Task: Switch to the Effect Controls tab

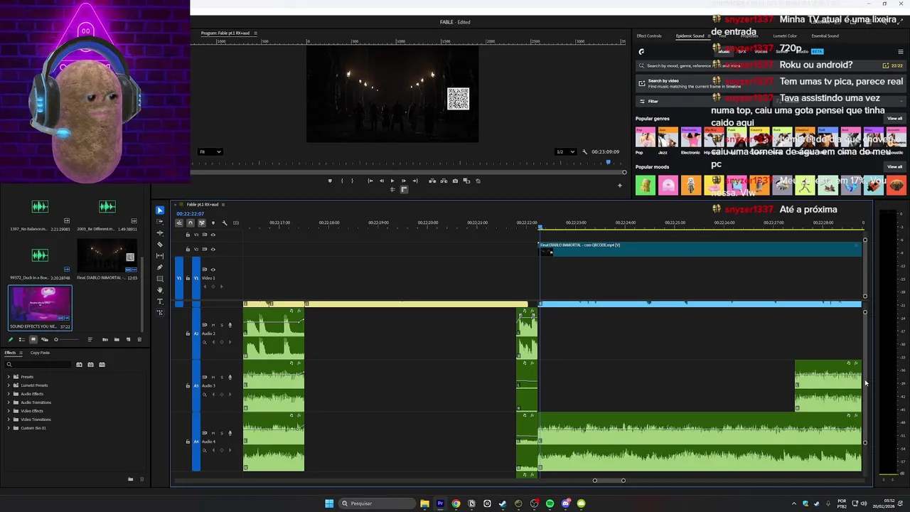Action: 649,36
